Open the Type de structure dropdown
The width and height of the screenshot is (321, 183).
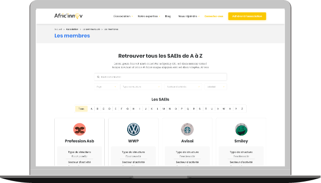pyautogui.click(x=141, y=87)
